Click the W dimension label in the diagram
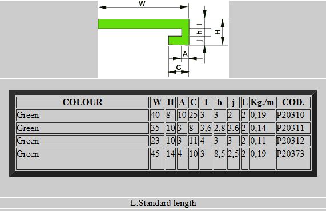 (142, 3)
